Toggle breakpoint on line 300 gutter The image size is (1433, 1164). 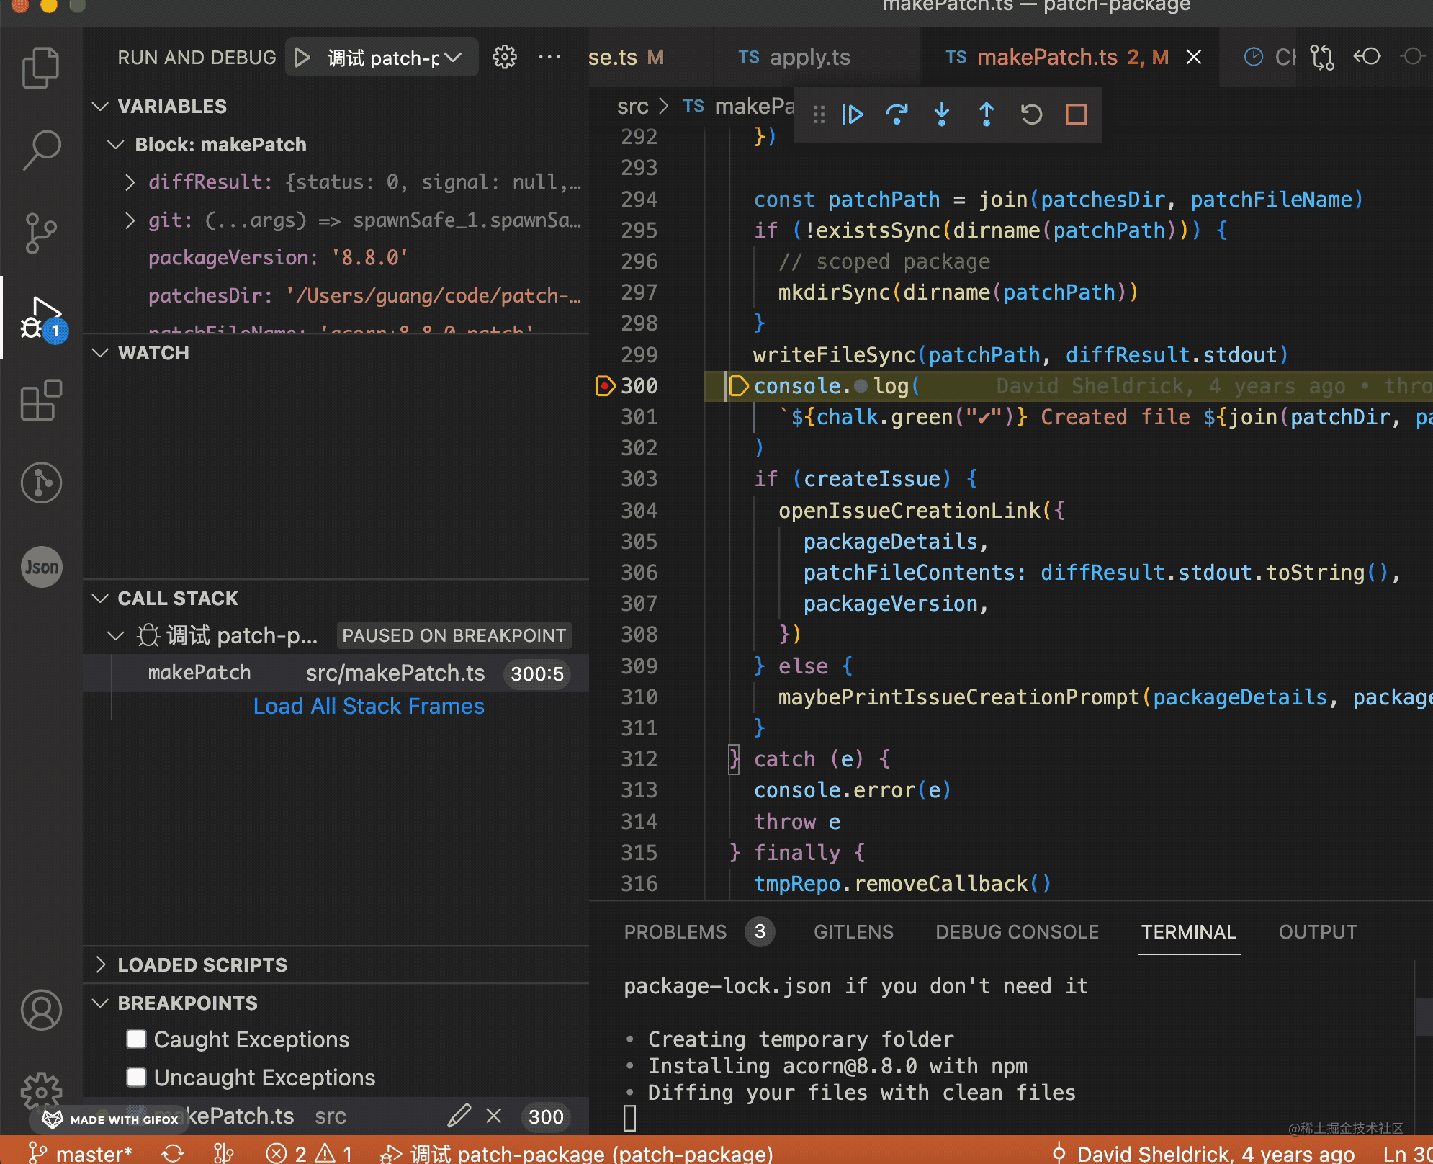click(605, 386)
